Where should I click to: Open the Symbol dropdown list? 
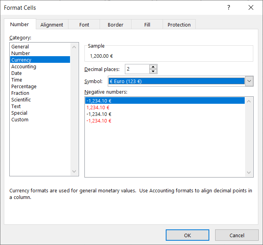[x=249, y=81]
